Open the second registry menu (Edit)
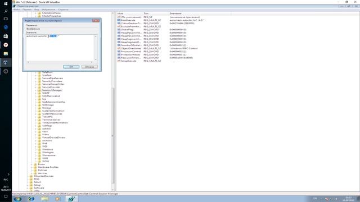 pyautogui.click(x=27, y=10)
